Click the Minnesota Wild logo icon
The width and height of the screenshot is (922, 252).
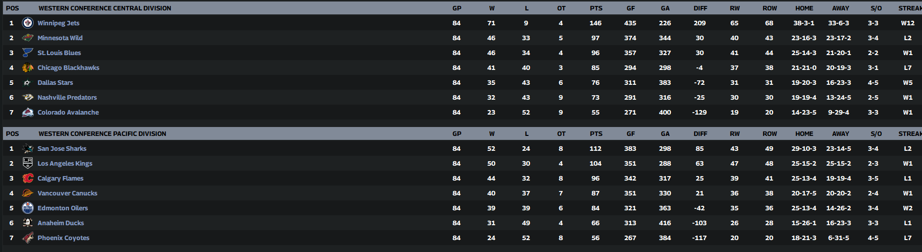(28, 38)
